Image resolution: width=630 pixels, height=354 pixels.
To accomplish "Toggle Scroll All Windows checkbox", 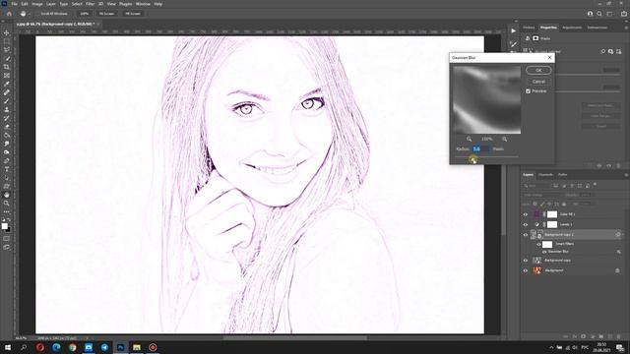I will tap(38, 14).
